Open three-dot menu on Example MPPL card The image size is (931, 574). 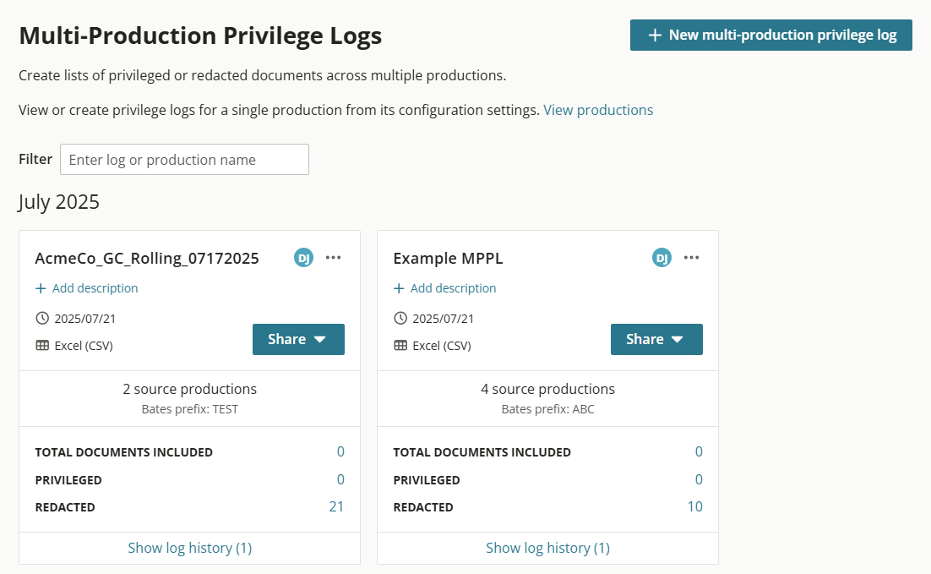point(692,258)
